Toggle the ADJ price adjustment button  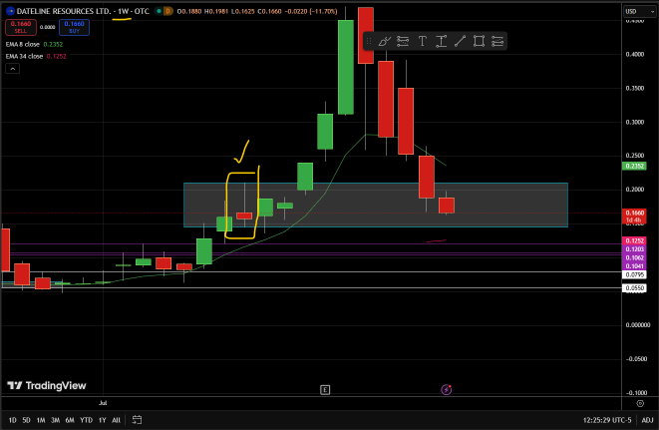point(647,420)
